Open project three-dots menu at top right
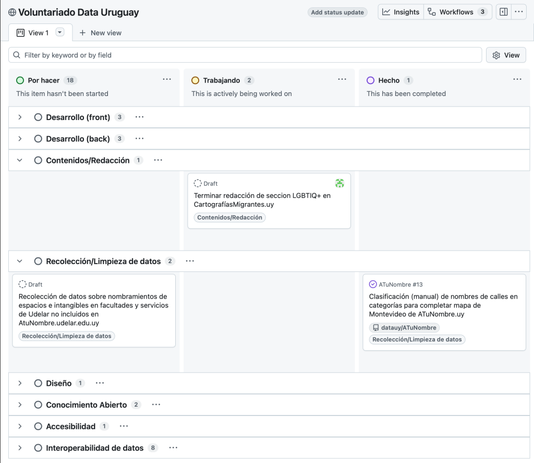The height and width of the screenshot is (463, 534). 518,12
